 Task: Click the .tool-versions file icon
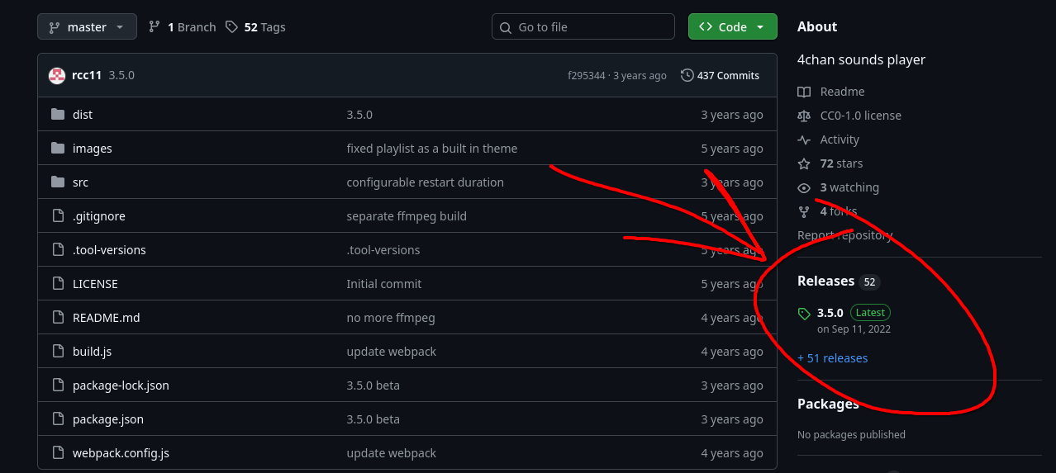click(58, 250)
